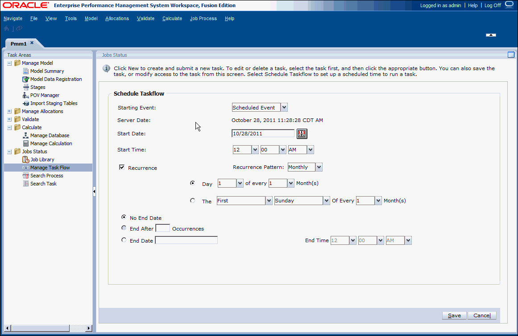518x336 pixels.
Task: Choose the End After option
Action: [124, 227]
